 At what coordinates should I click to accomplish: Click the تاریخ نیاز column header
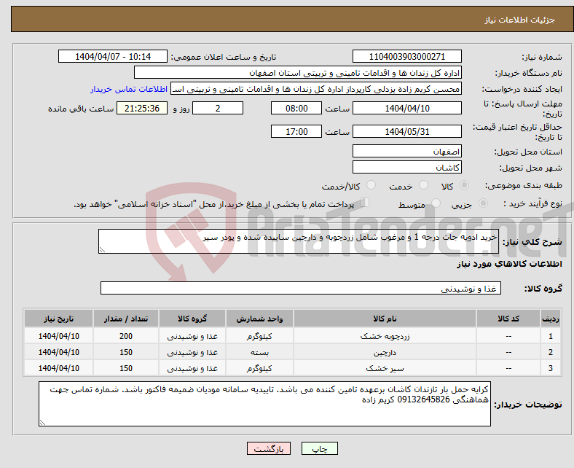pyautogui.click(x=58, y=319)
